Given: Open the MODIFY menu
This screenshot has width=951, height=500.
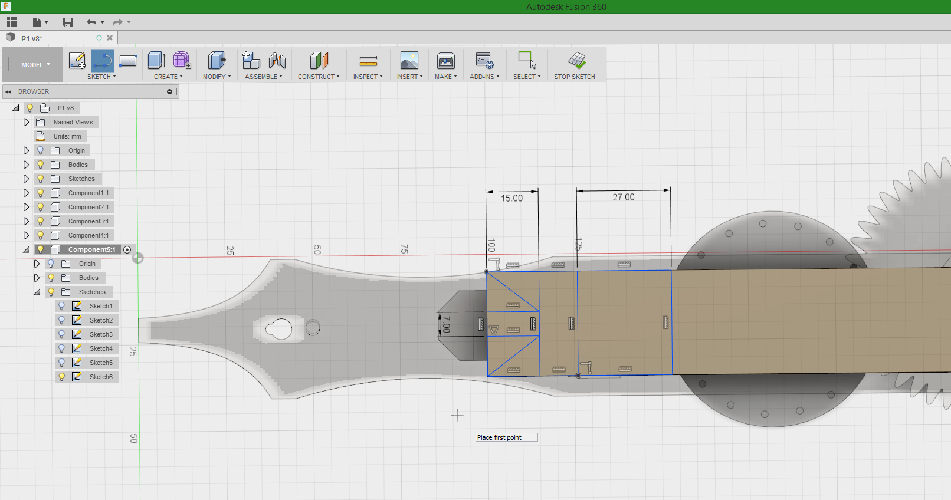Looking at the screenshot, I should [x=217, y=77].
